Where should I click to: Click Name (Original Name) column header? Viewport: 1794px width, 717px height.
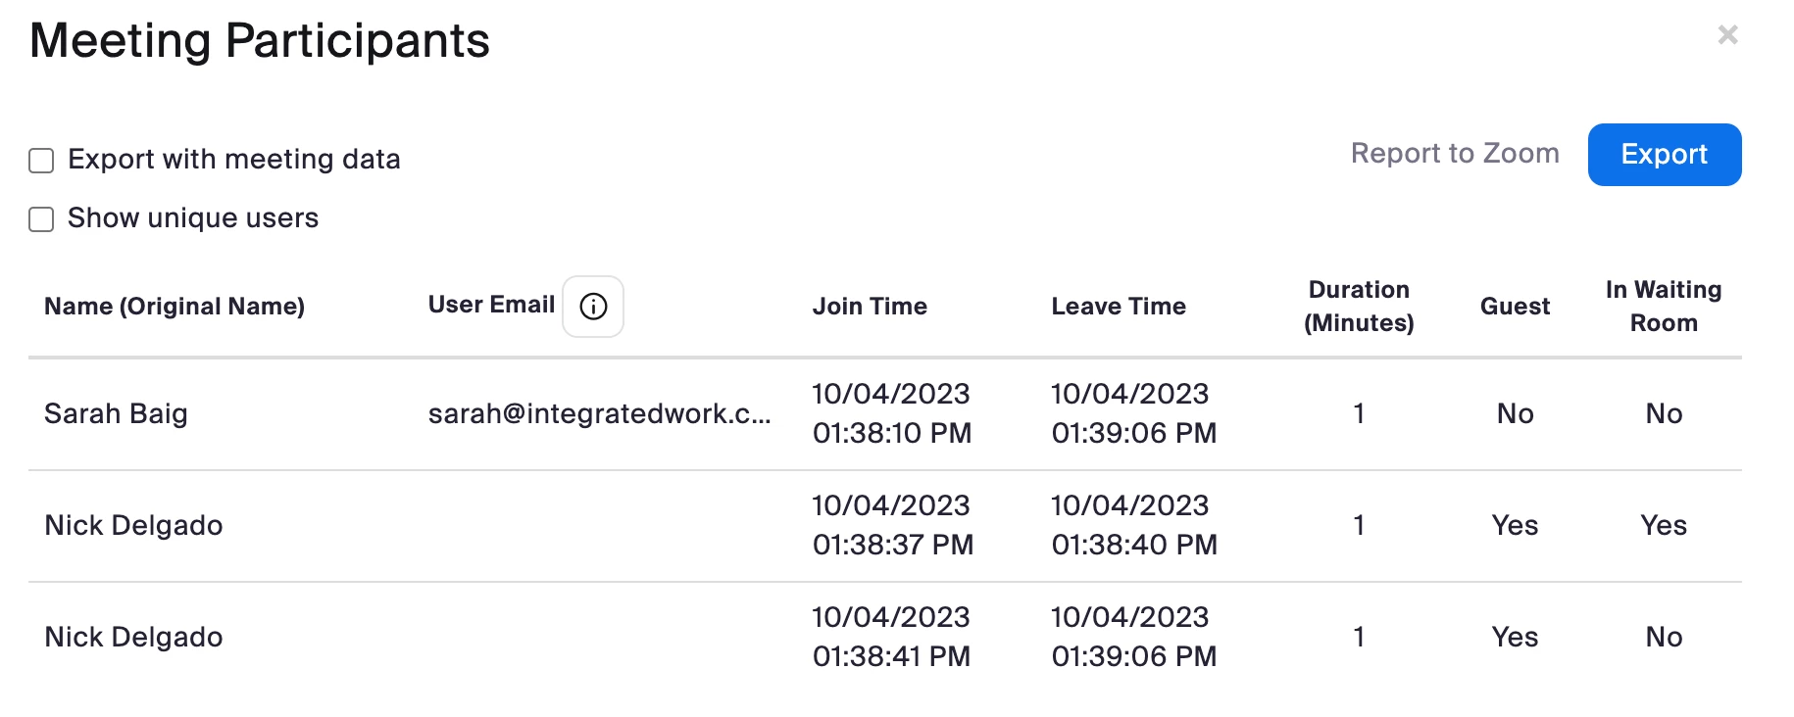[174, 307]
